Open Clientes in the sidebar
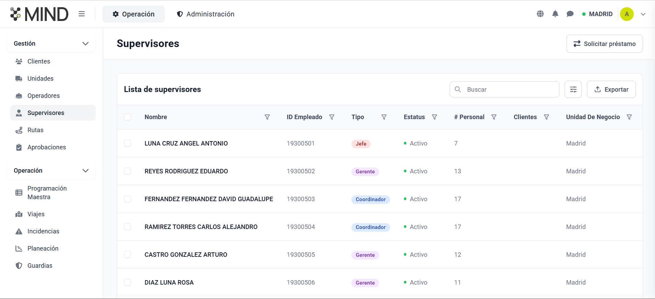The width and height of the screenshot is (655, 299). pos(53,61)
